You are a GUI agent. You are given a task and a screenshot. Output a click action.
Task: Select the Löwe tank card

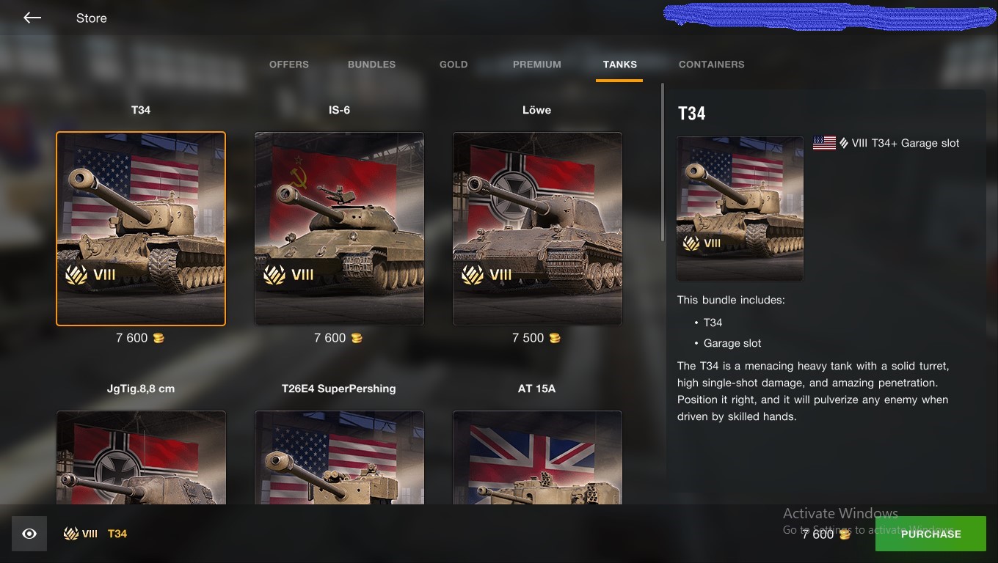[x=537, y=229]
